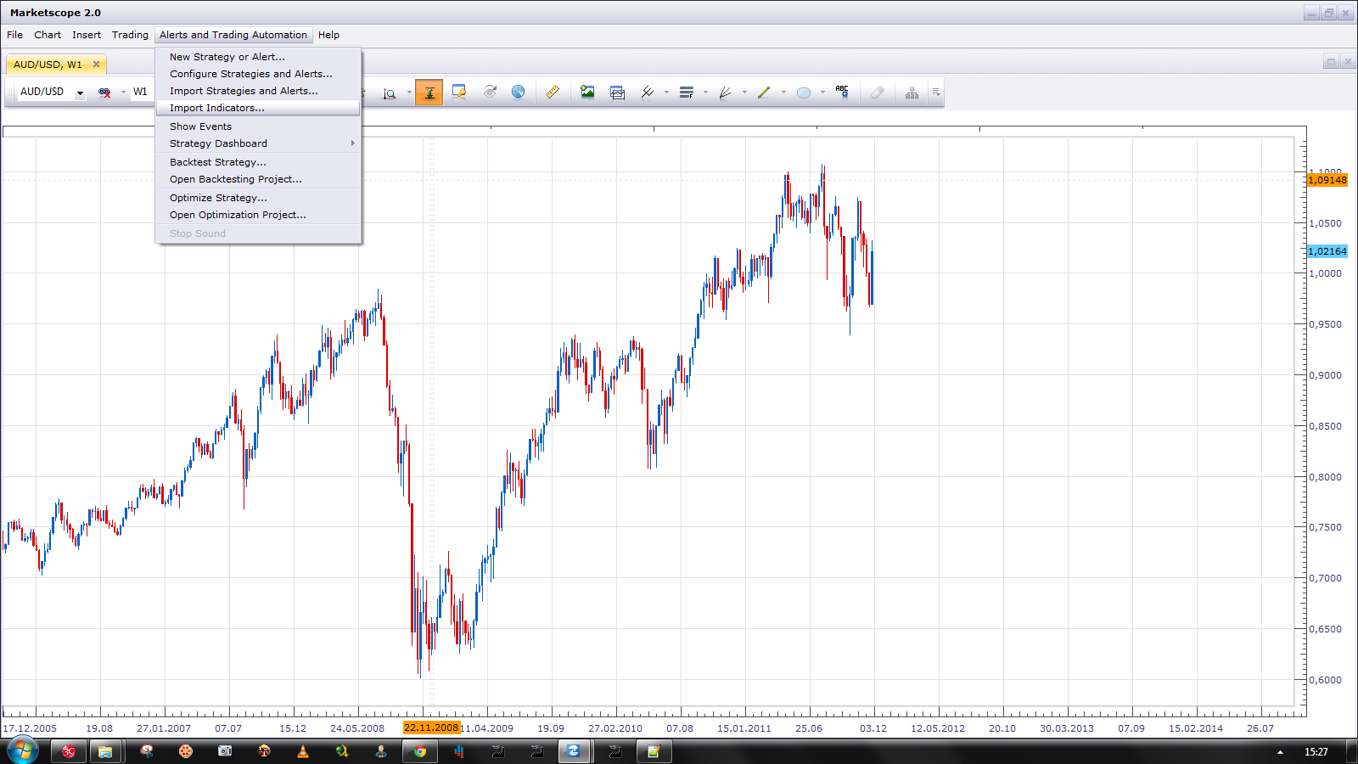The image size is (1358, 764).
Task: Close the AUD/USD, W1 tab
Action: point(96,65)
